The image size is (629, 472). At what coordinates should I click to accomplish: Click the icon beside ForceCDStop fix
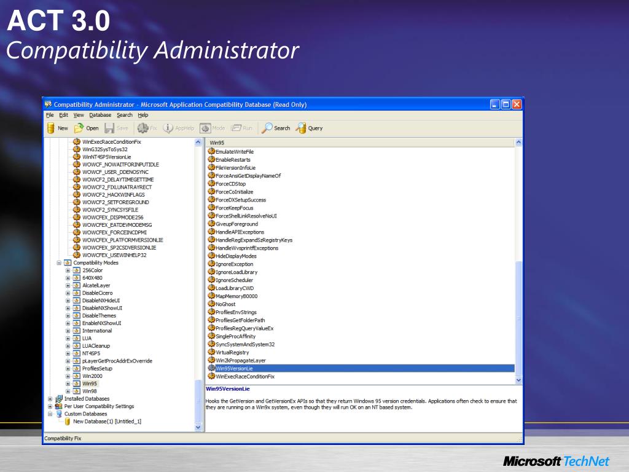click(x=211, y=183)
